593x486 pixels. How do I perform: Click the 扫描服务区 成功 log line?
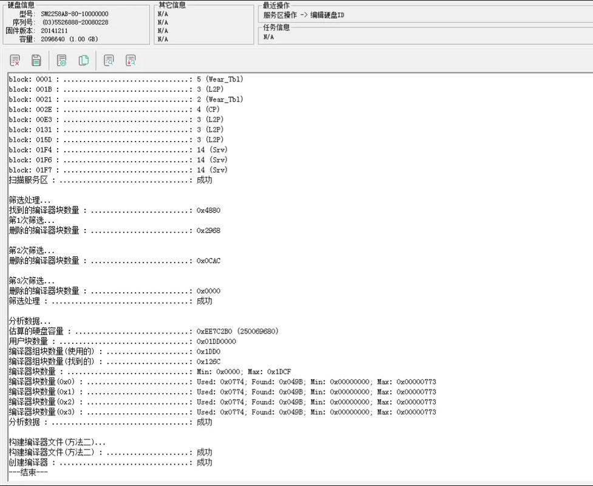click(x=110, y=180)
